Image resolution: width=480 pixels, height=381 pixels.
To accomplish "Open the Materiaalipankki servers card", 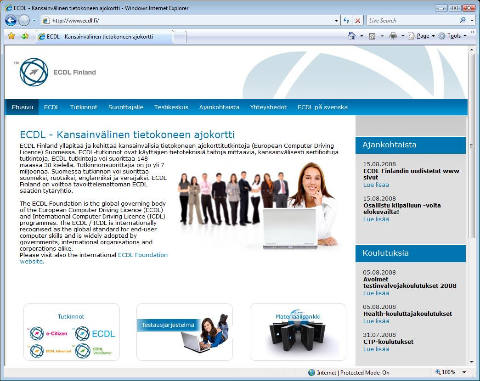I will click(x=298, y=332).
